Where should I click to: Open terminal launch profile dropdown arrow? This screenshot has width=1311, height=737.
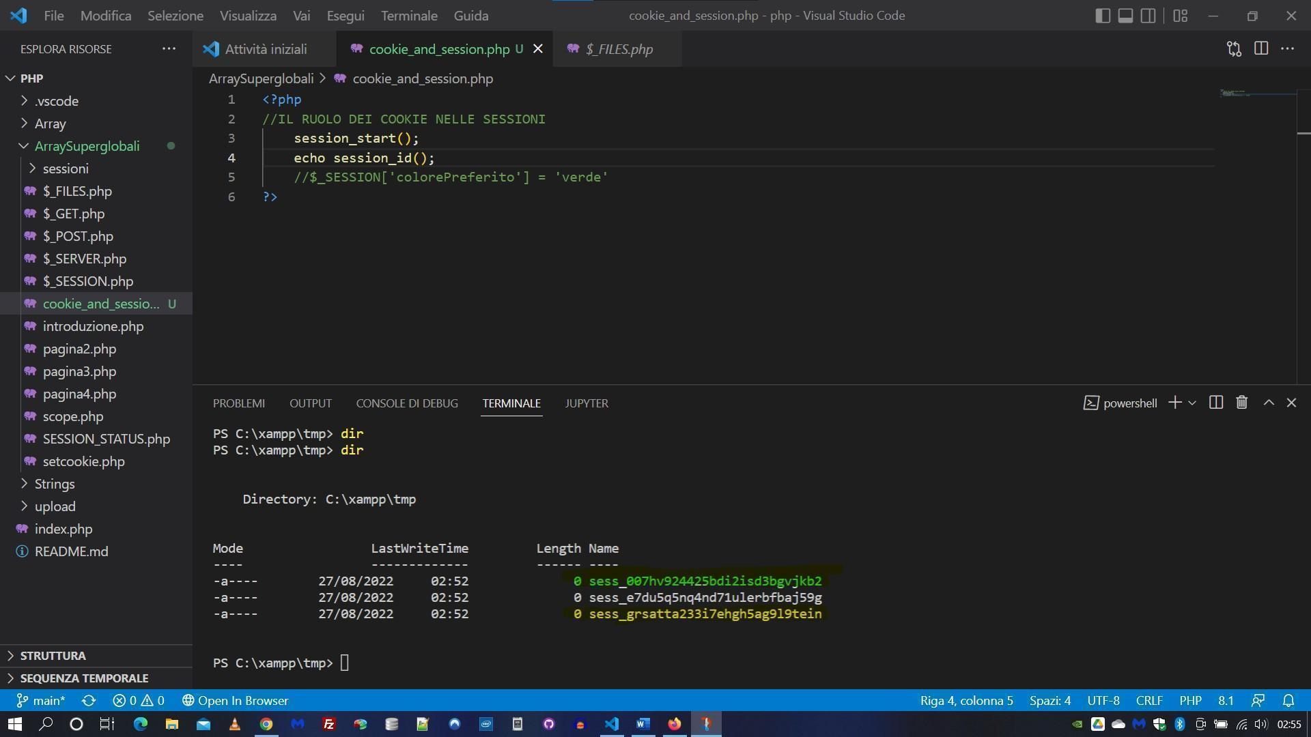click(x=1192, y=403)
